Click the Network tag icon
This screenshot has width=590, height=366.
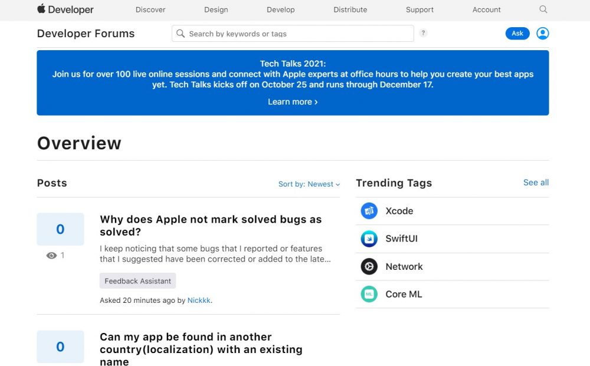tap(369, 266)
